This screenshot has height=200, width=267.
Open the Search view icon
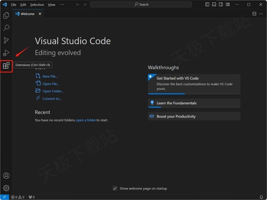6,28
